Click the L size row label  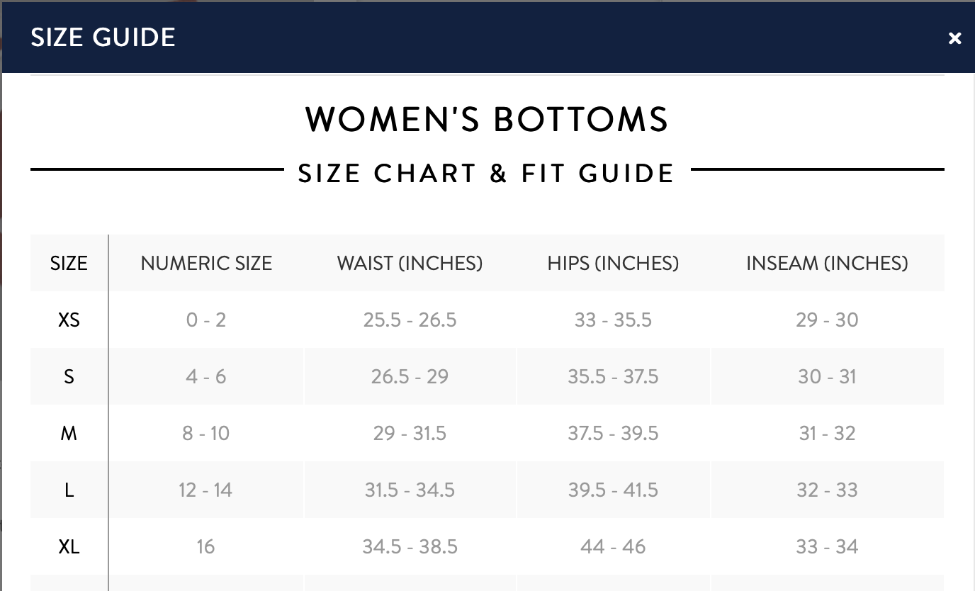coord(69,490)
